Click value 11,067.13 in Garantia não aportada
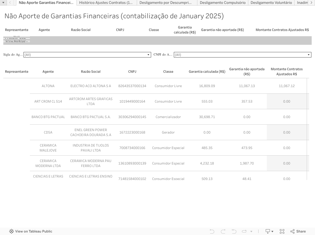This screenshot has width=315, height=235. tap(247, 86)
